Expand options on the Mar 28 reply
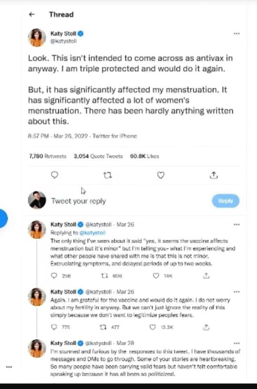 pos(237,343)
